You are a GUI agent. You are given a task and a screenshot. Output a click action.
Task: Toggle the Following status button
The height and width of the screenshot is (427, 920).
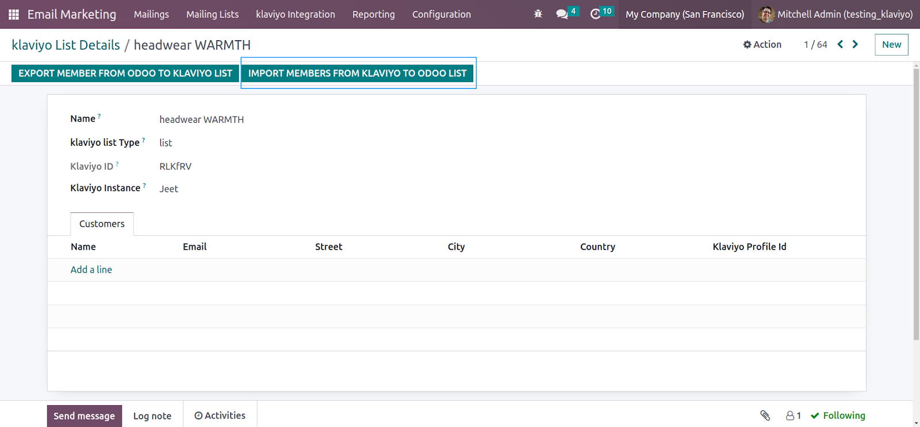(838, 416)
